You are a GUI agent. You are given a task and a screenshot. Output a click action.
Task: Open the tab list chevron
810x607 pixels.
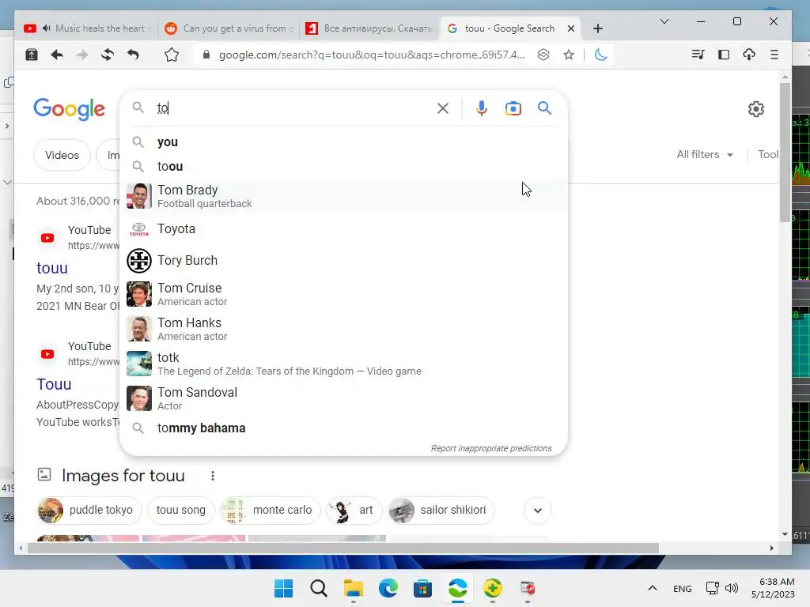pos(664,21)
